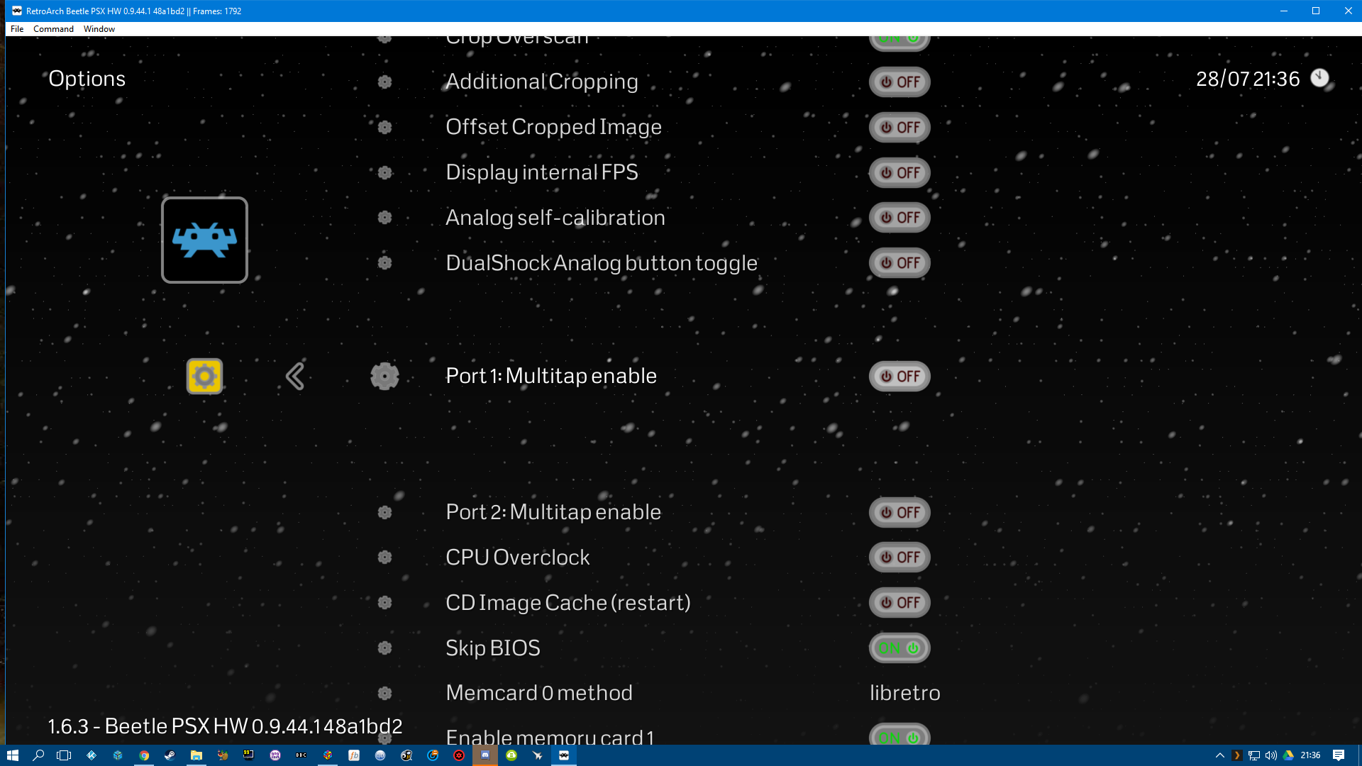Click the taskbar clock showing 21:36

tap(1310, 755)
